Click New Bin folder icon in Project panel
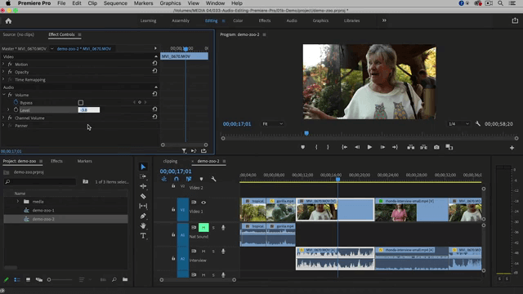The image size is (523, 294). coord(125,279)
